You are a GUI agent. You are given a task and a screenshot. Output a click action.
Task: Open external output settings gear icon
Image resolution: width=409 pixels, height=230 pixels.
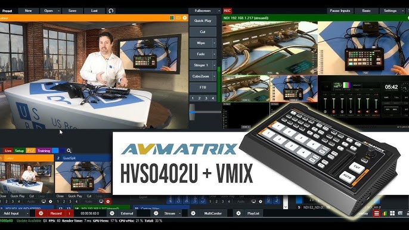112,213
